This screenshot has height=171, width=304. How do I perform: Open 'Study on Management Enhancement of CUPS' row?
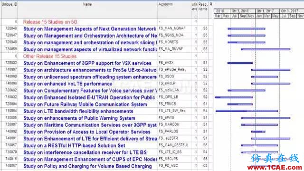click(x=90, y=160)
